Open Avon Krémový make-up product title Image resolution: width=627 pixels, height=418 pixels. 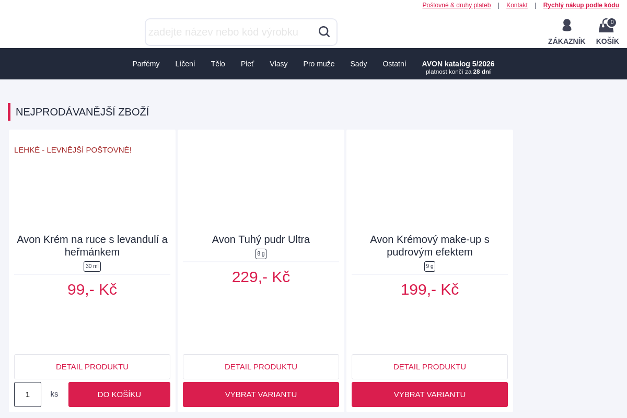point(429,246)
